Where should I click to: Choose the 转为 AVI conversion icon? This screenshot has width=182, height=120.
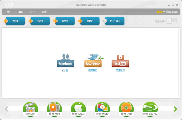[x=30, y=109]
